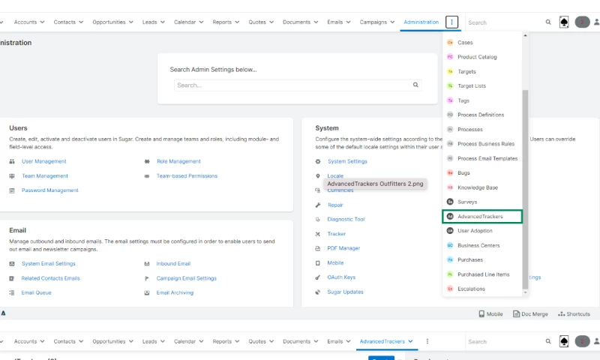Image resolution: width=600 pixels, height=360 pixels.
Task: Click the Product Catalog module icon
Action: pos(450,56)
